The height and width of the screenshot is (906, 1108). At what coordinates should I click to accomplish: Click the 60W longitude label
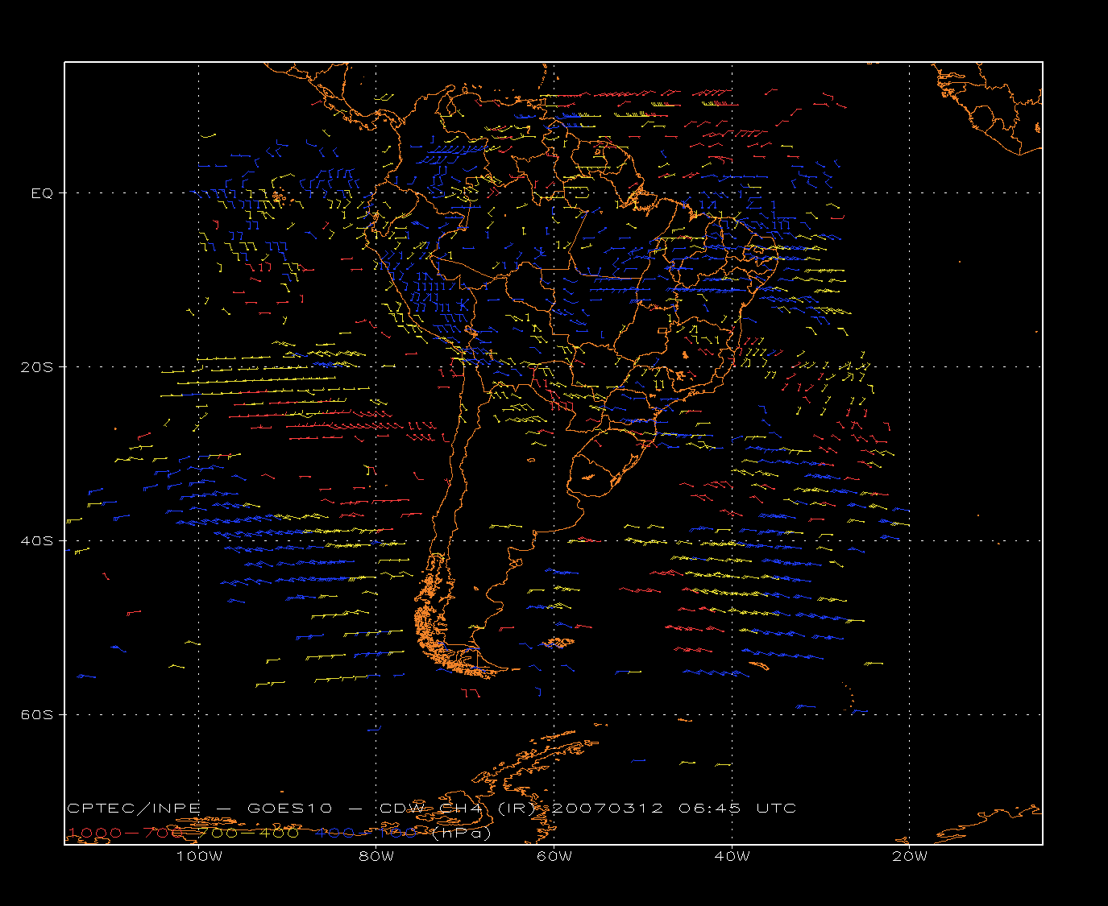pos(554,856)
